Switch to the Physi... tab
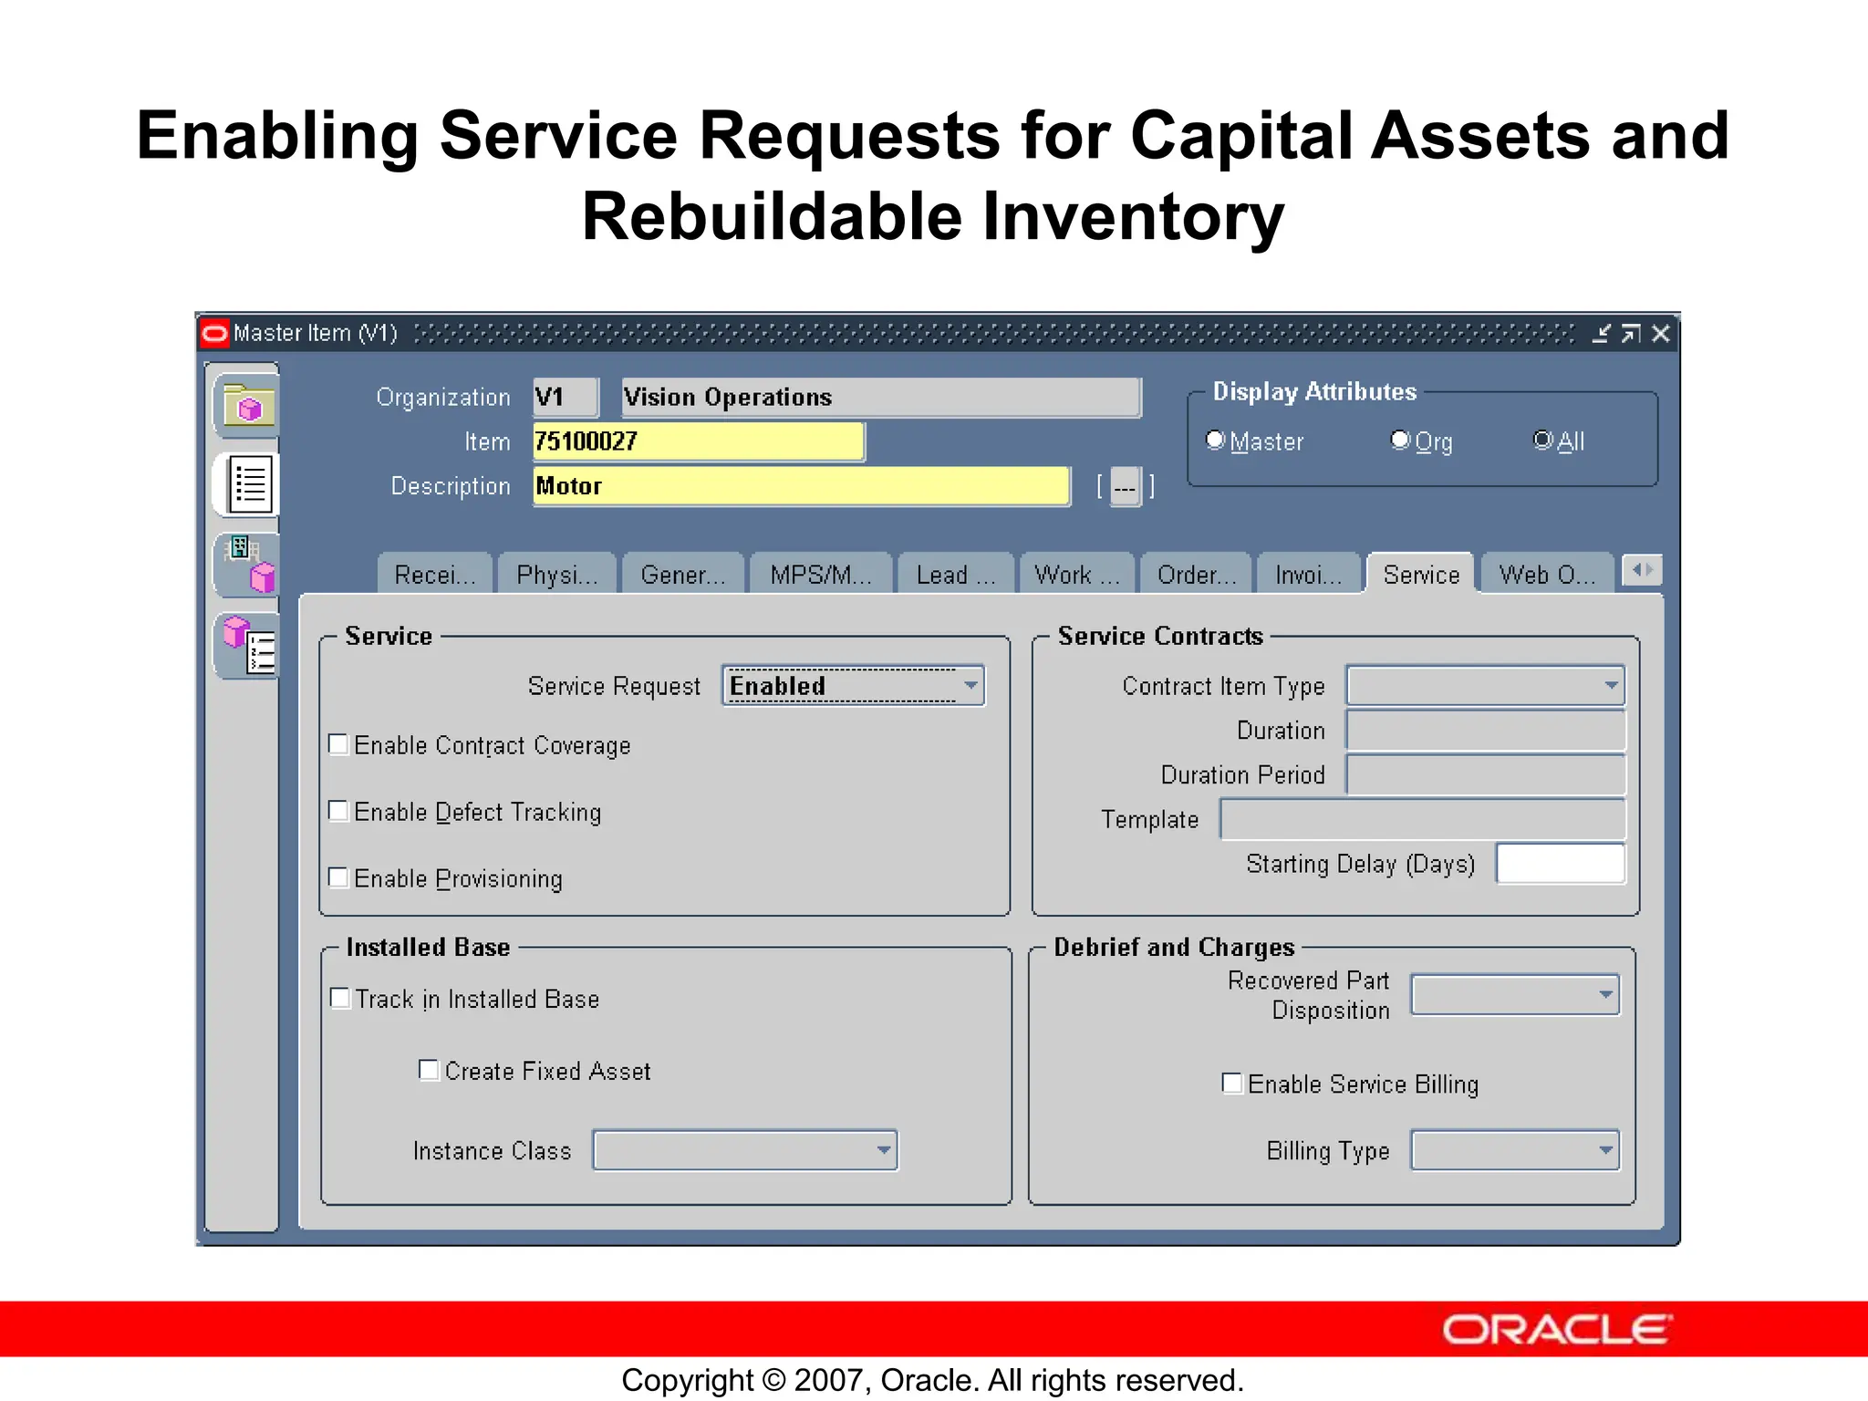 (556, 574)
